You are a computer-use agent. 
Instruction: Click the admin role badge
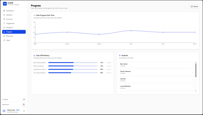point(18,110)
